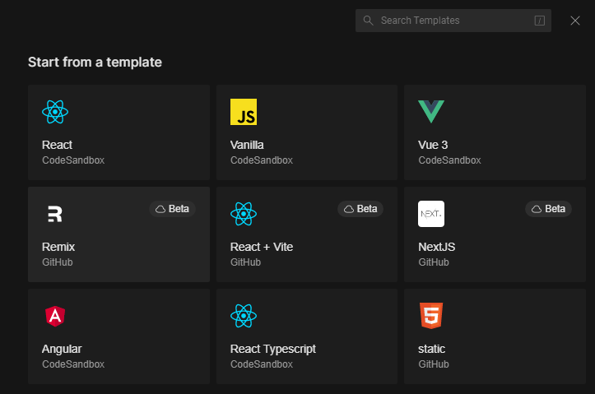Click the yellow JS logo icon
The height and width of the screenshot is (394, 595).
pyautogui.click(x=244, y=112)
